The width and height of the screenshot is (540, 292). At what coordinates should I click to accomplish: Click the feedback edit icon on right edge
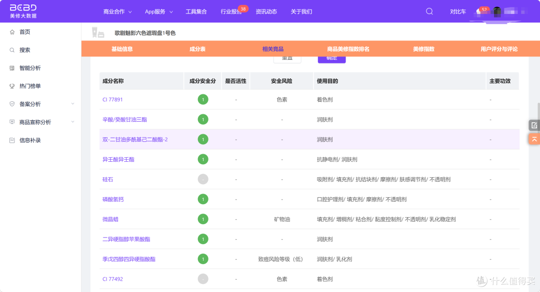click(x=534, y=125)
